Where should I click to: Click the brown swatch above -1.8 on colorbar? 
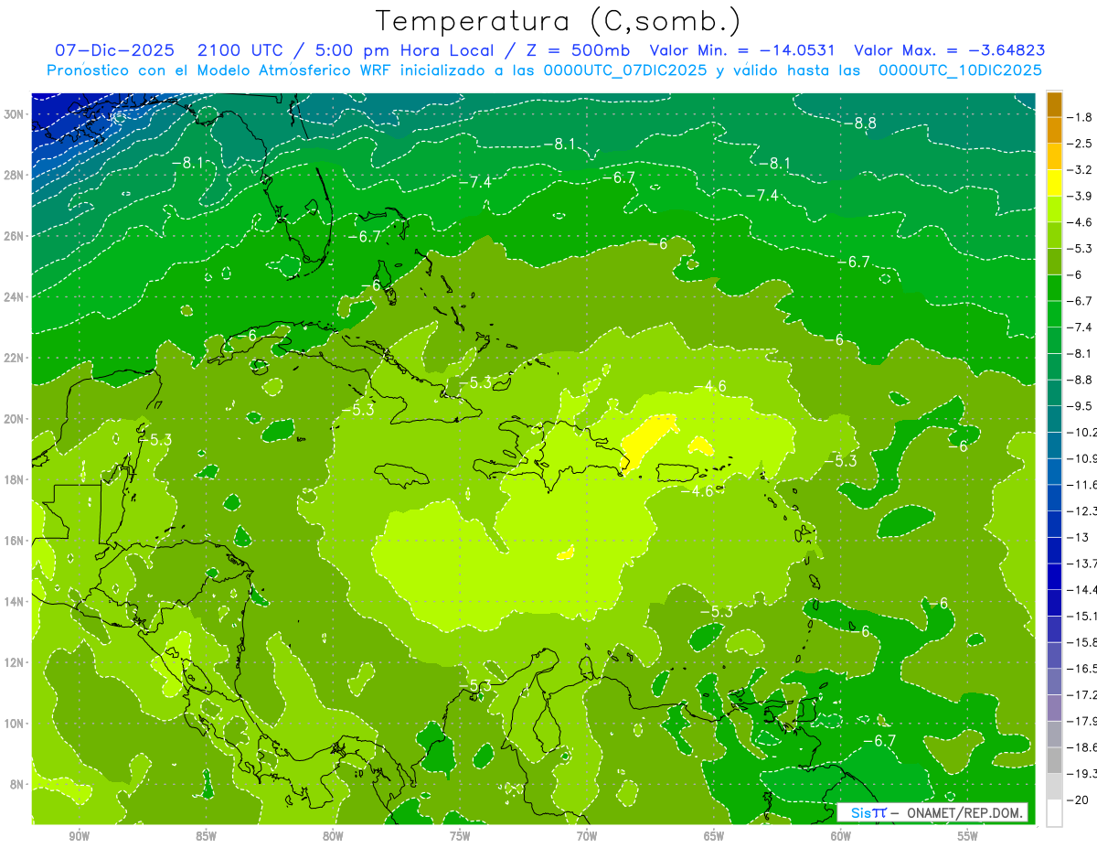click(x=1055, y=104)
